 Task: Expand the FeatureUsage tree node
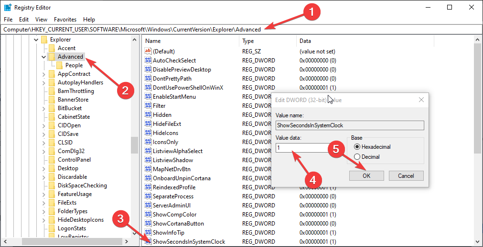44,194
